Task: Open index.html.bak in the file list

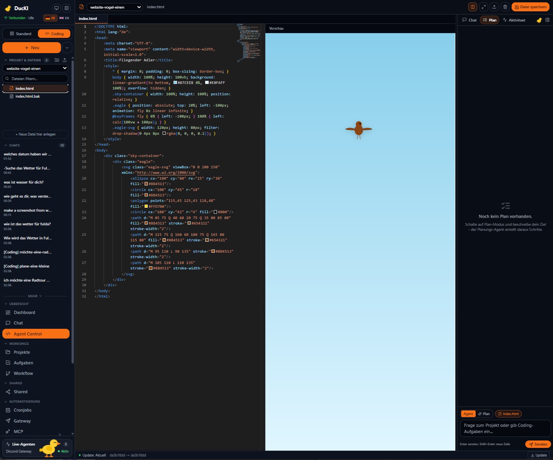Action: click(35, 96)
